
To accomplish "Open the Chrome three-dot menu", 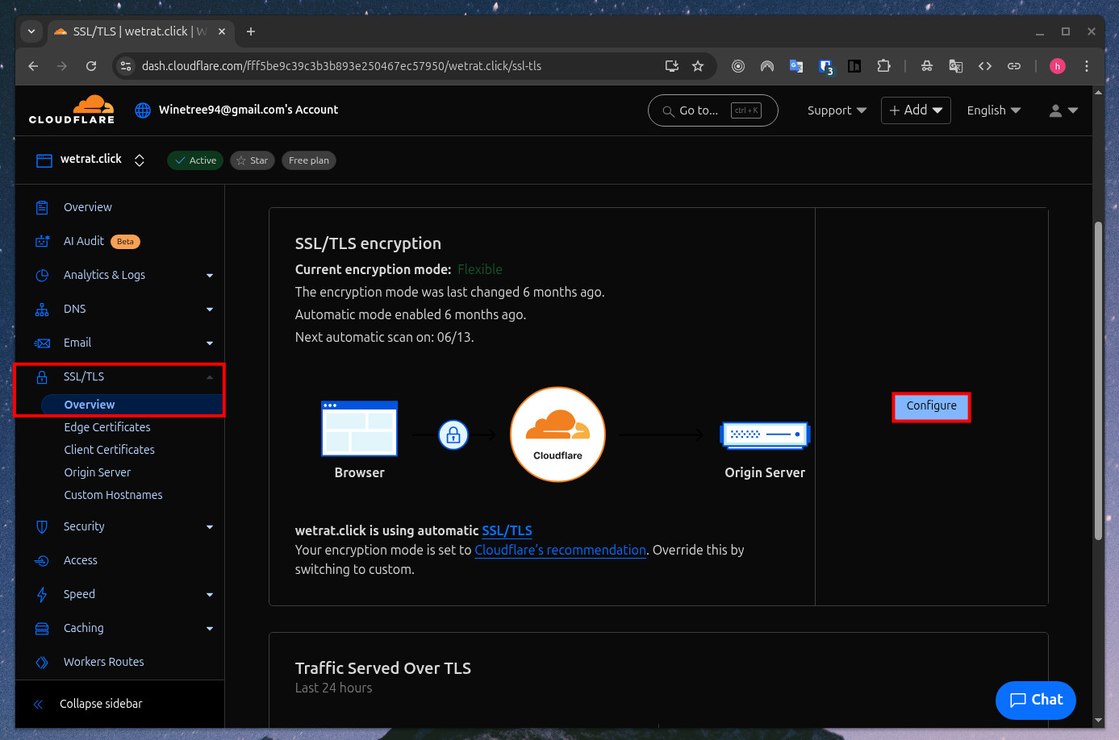I will point(1087,66).
